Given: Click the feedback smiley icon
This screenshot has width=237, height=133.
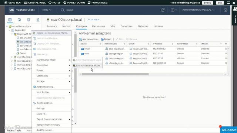Looking at the screenshot, I should click(x=226, y=10).
